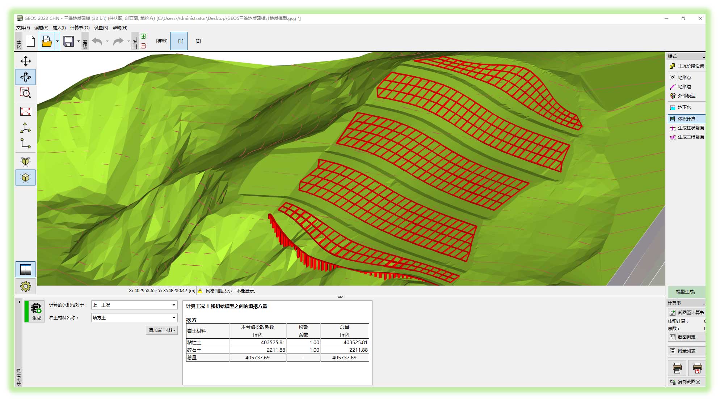Open the 填方土 soil material dropdown
This screenshot has height=402, width=720.
pyautogui.click(x=134, y=318)
